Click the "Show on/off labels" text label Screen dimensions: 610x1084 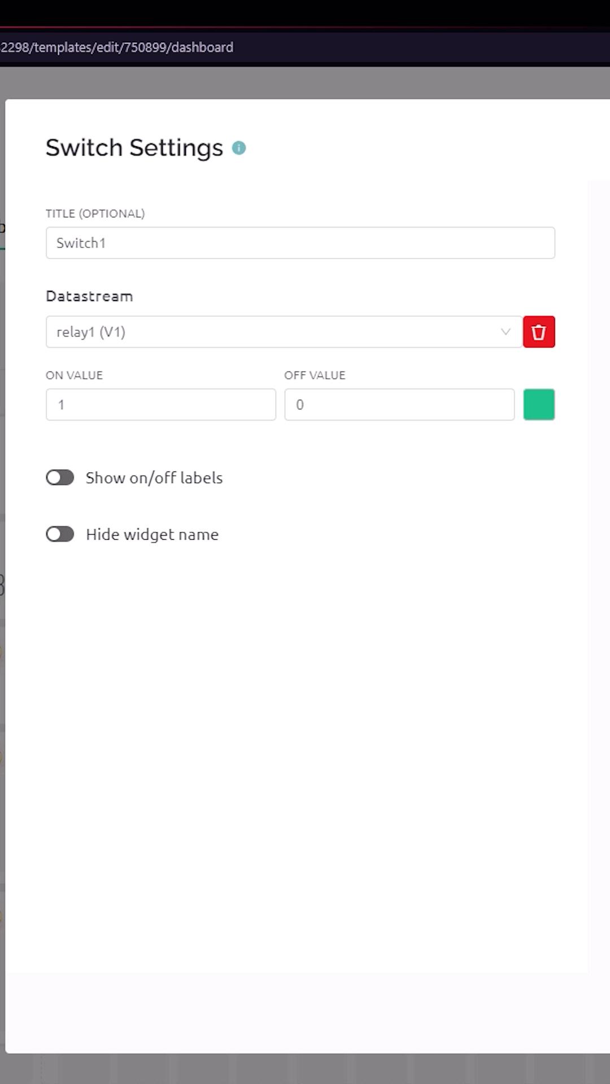[x=154, y=478]
